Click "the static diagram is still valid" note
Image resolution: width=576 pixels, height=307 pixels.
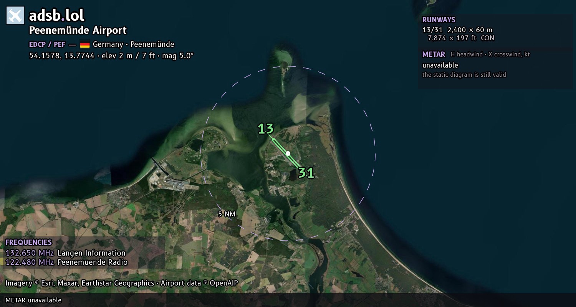pyautogui.click(x=464, y=75)
